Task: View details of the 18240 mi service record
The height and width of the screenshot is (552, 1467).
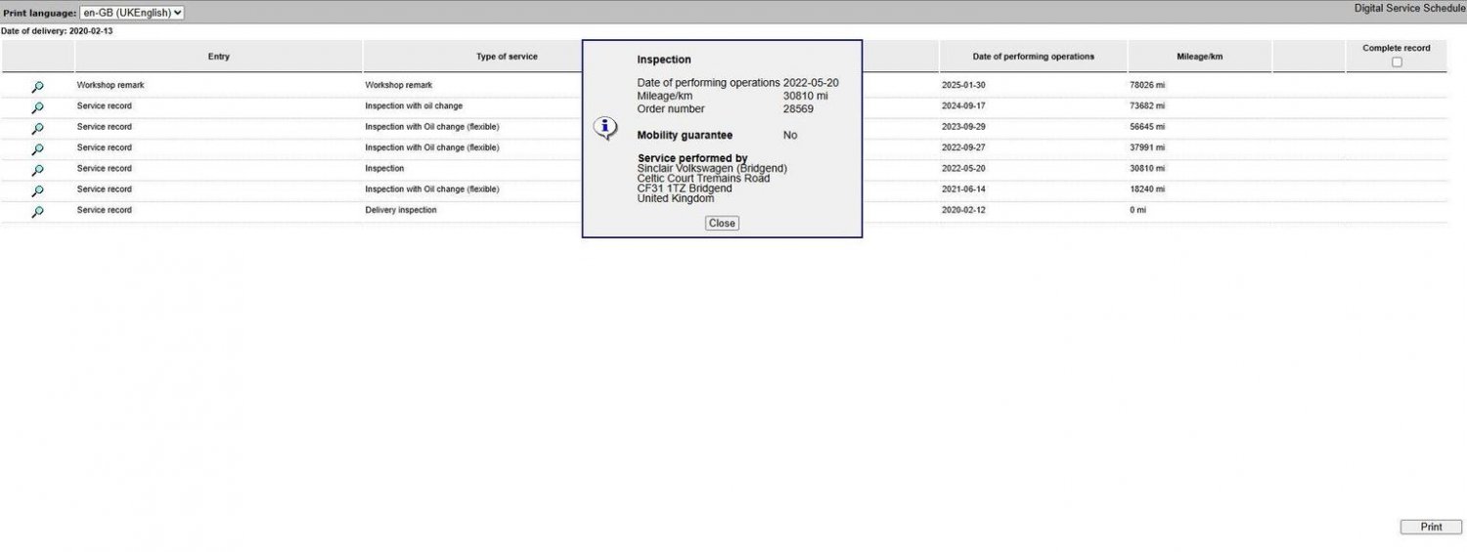Action: [37, 191]
